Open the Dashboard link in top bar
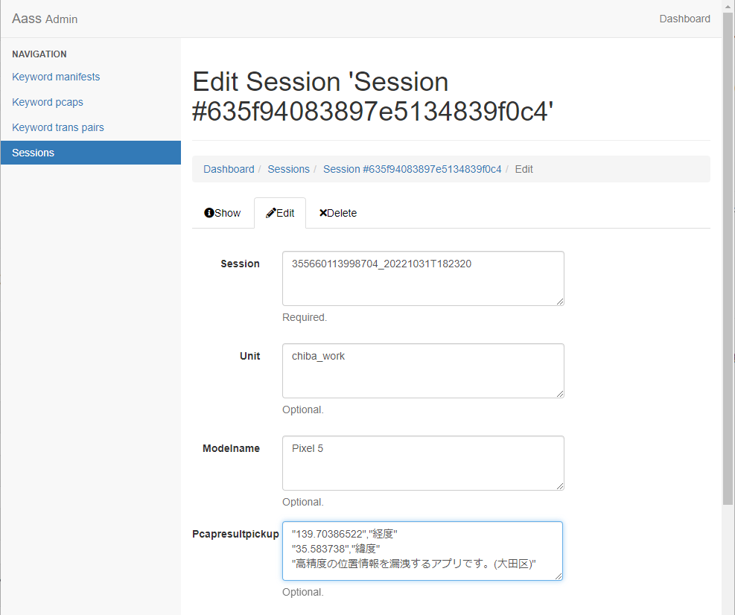 (684, 19)
